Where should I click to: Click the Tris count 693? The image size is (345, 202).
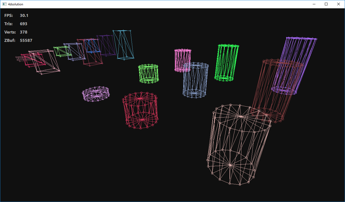click(23, 24)
